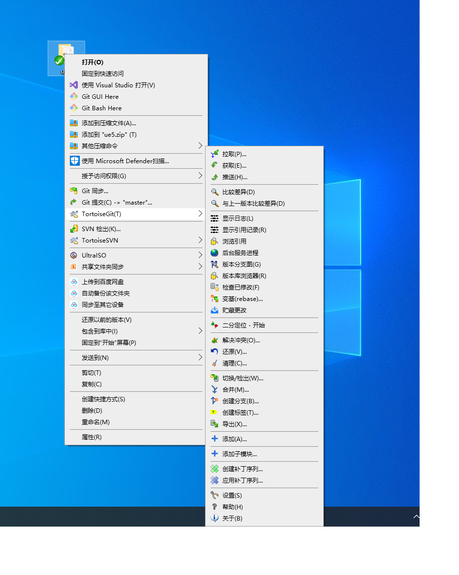Expand the 发送到 submenu arrow
This screenshot has width=459, height=575.
[200, 357]
